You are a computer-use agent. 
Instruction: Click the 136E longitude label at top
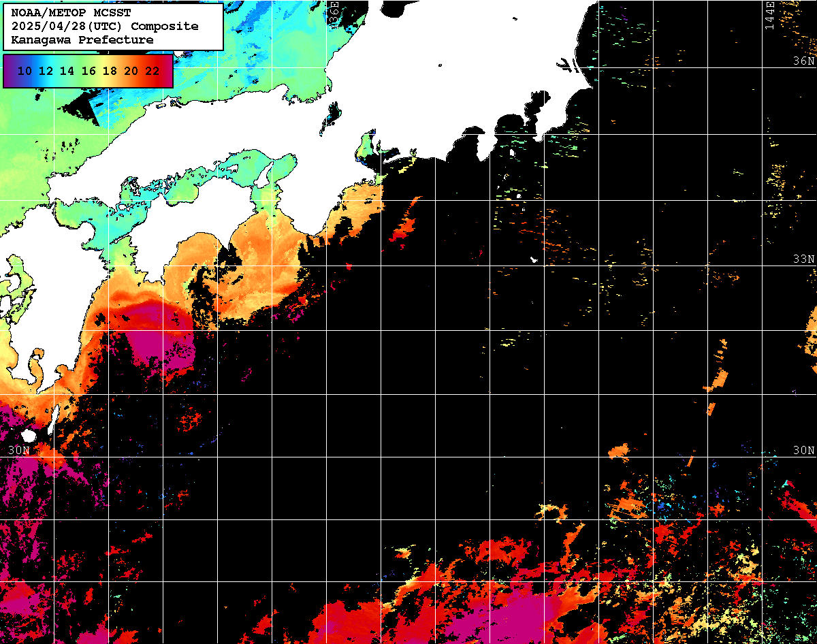pyautogui.click(x=334, y=14)
